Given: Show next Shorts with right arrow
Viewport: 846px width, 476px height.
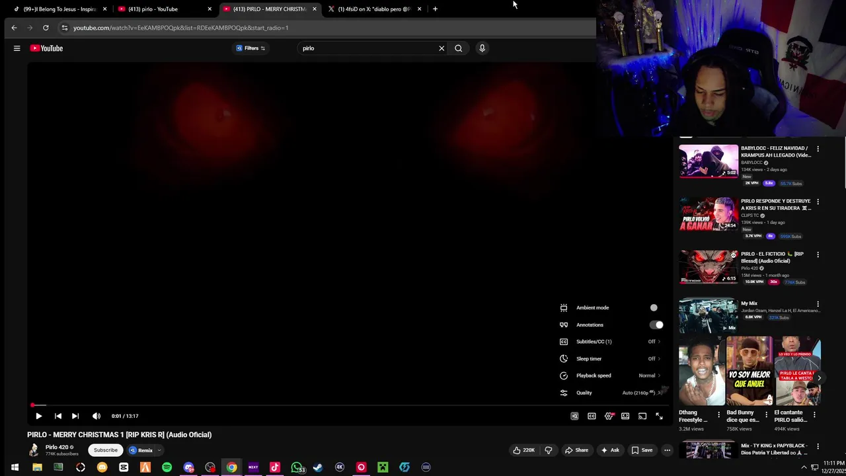Looking at the screenshot, I should tap(819, 378).
